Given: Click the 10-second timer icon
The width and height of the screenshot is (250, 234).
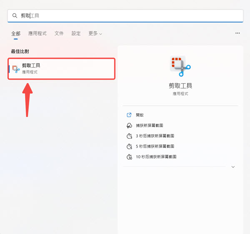Looking at the screenshot, I should point(129,157).
